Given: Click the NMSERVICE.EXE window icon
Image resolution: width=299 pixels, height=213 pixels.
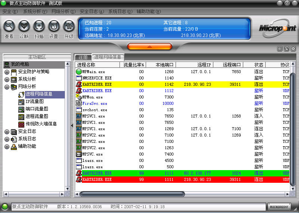Looking at the screenshot, I should coord(79,78).
